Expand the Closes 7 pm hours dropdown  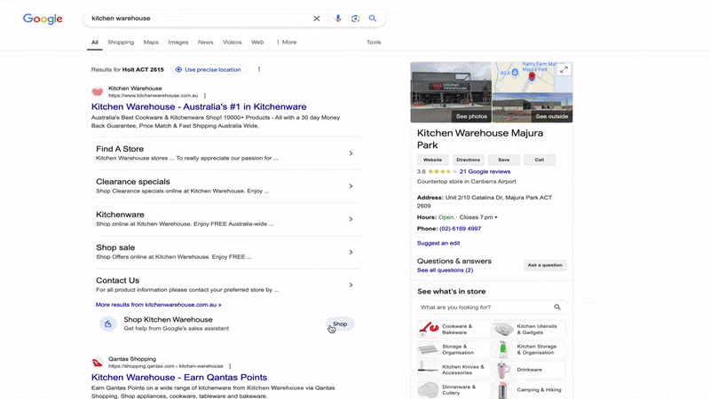tap(478, 217)
